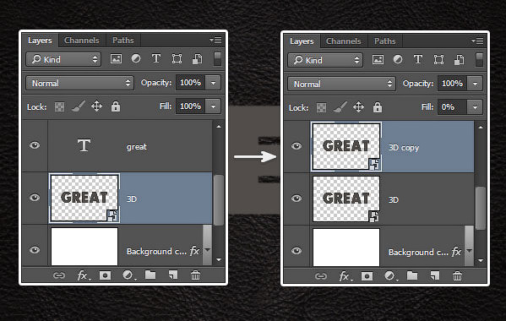506x321 pixels.
Task: Switch to Paths tab in right panel
Action: 384,41
